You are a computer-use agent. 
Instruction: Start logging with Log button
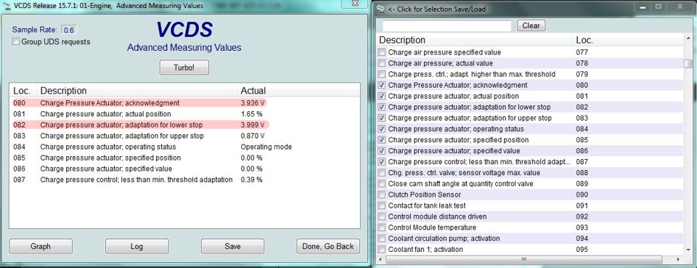(x=137, y=246)
